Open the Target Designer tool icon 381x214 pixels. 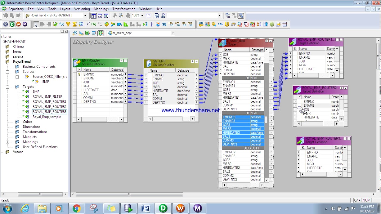[x=81, y=33]
